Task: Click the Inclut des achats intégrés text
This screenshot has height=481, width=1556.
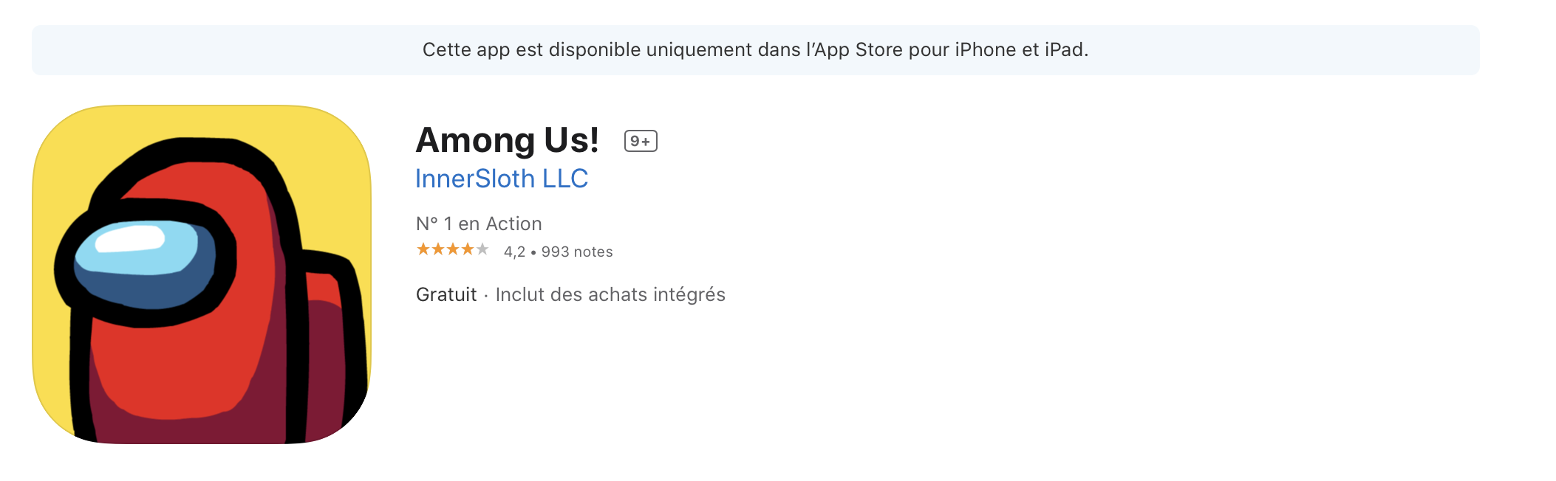Action: (610, 294)
